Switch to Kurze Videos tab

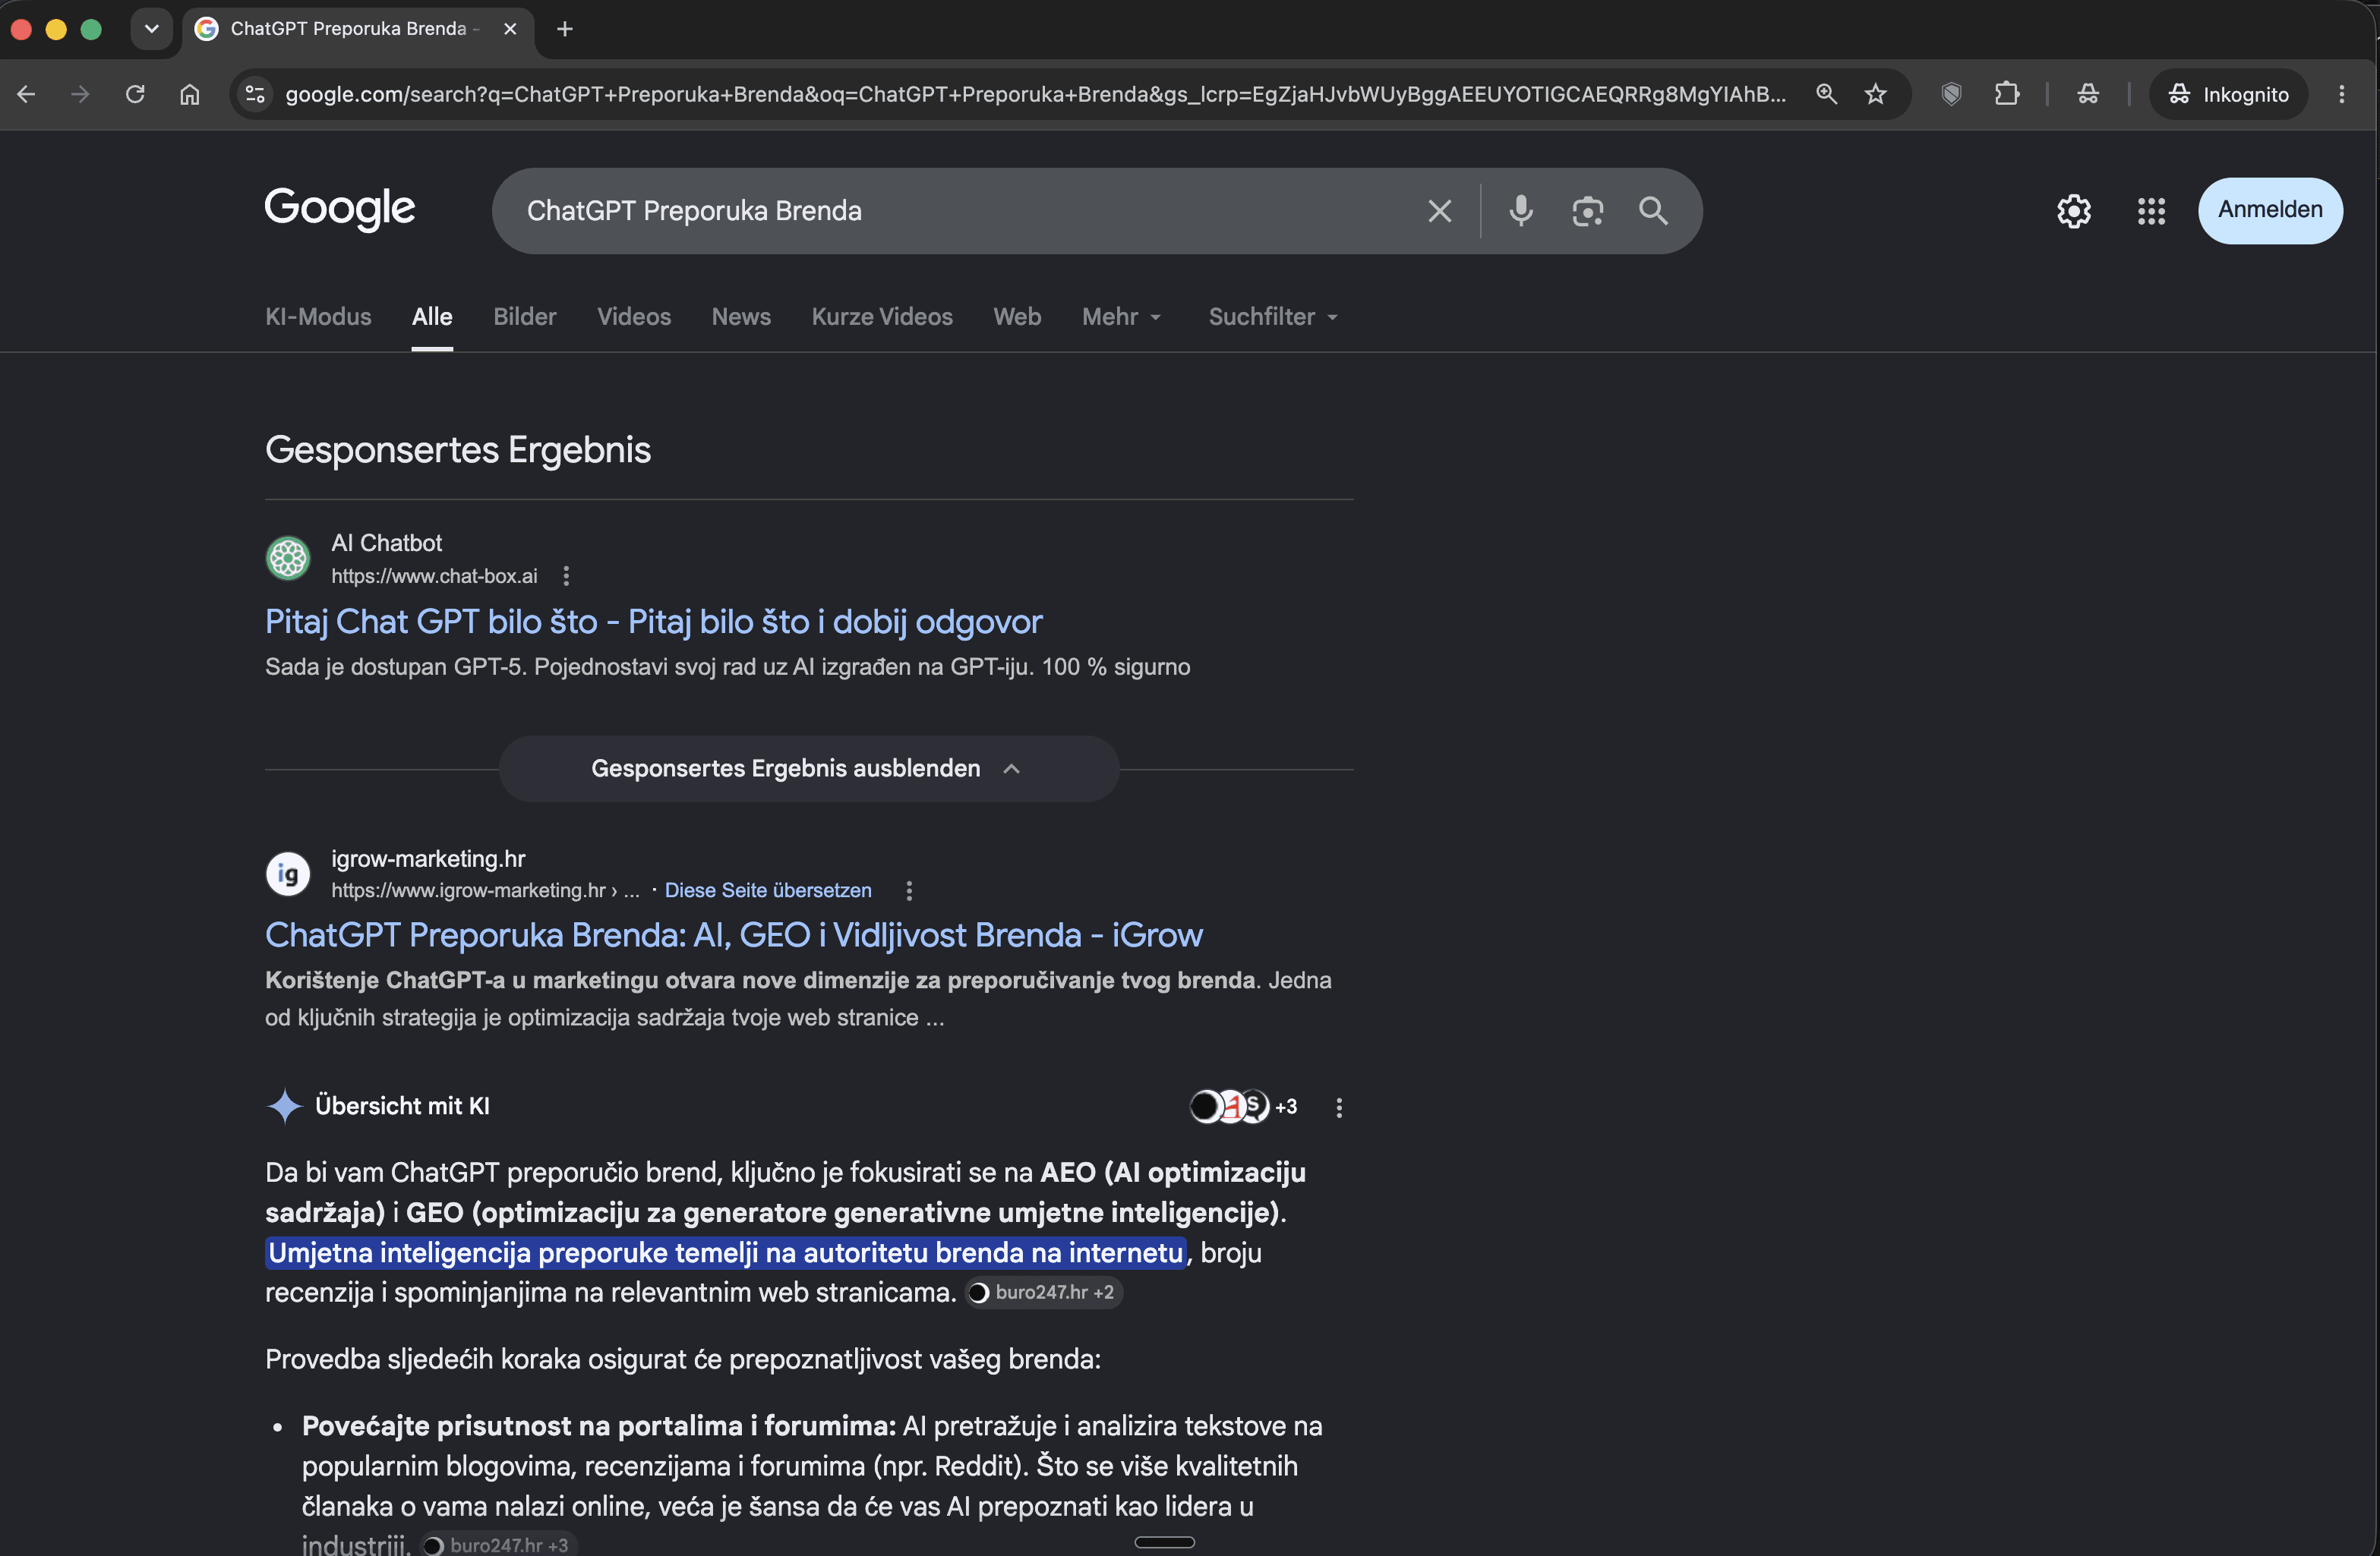point(882,317)
